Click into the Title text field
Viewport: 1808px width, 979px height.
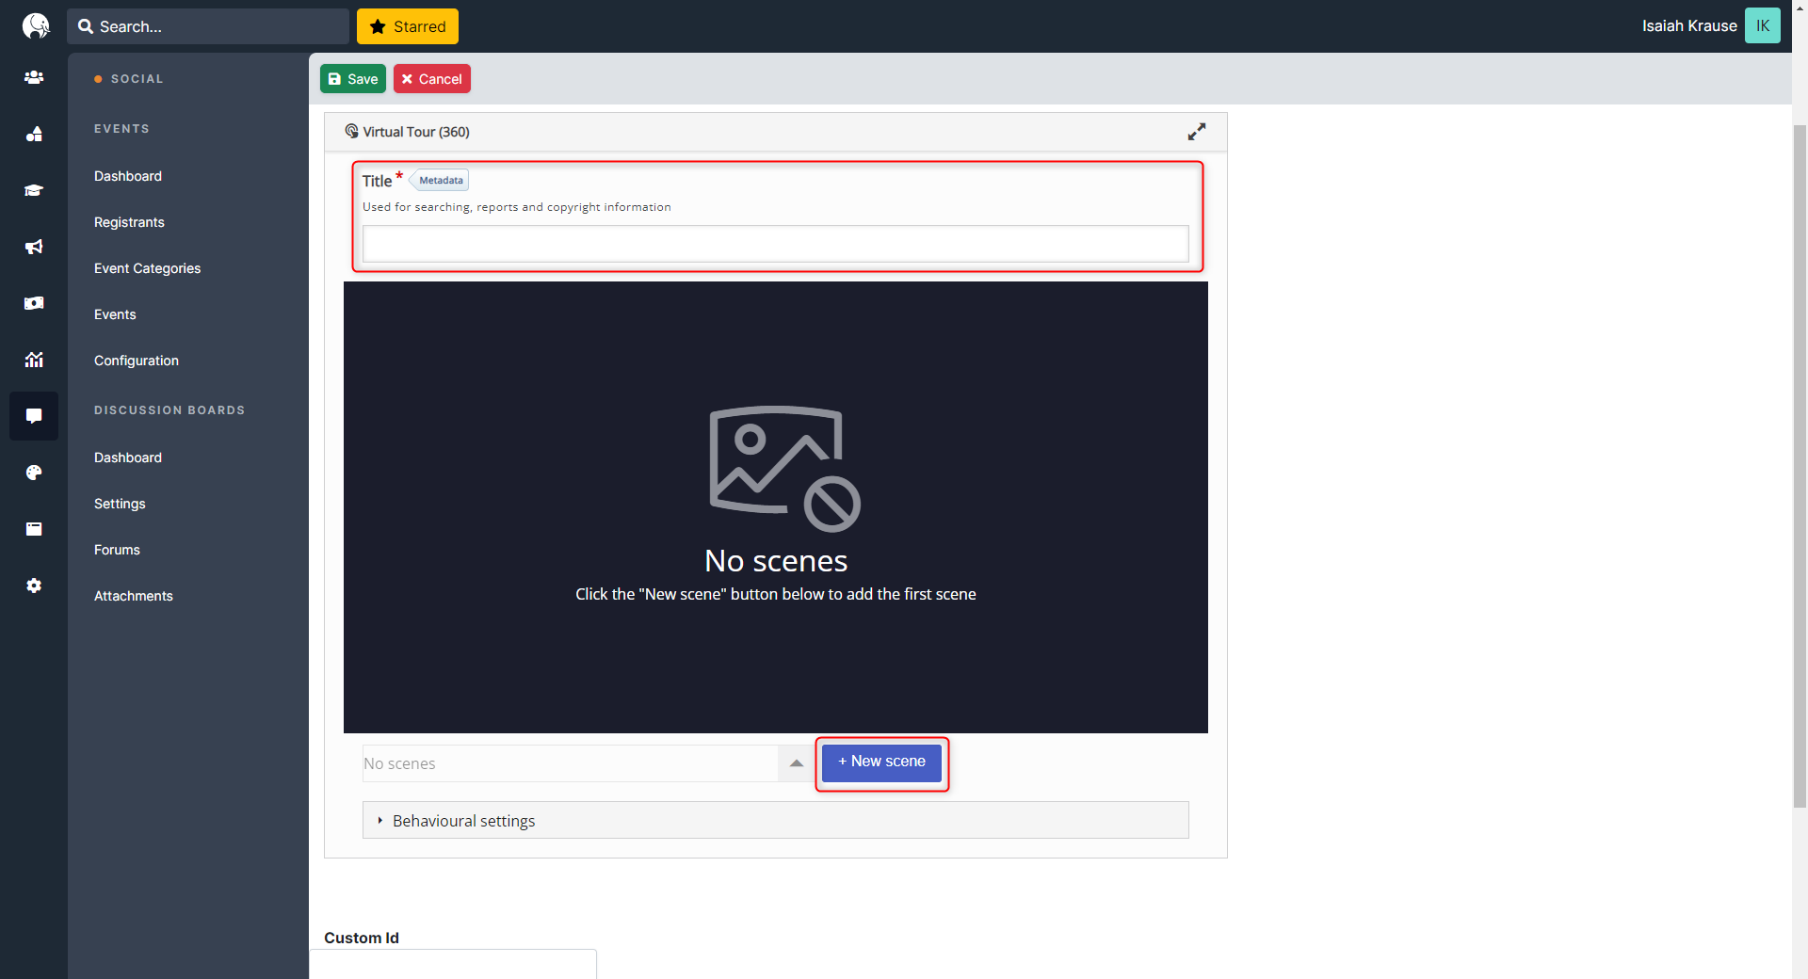click(x=775, y=244)
